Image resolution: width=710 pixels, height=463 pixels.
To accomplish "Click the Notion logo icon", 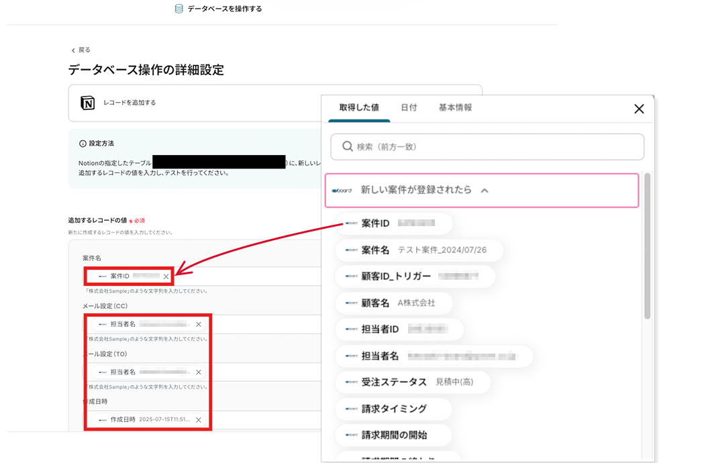I will [x=88, y=103].
